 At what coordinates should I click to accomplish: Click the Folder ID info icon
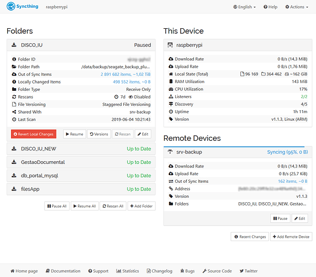(x=14, y=59)
